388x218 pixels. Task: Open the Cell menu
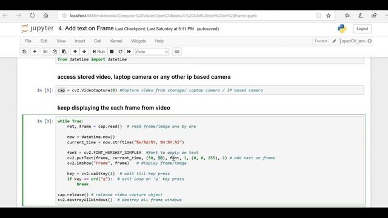click(98, 41)
